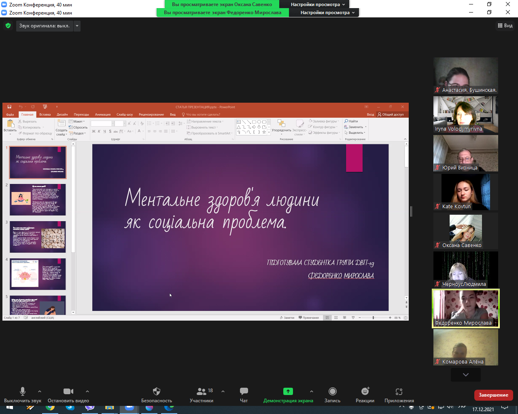Open Звук оригинала dropdown arrow

pyautogui.click(x=77, y=26)
